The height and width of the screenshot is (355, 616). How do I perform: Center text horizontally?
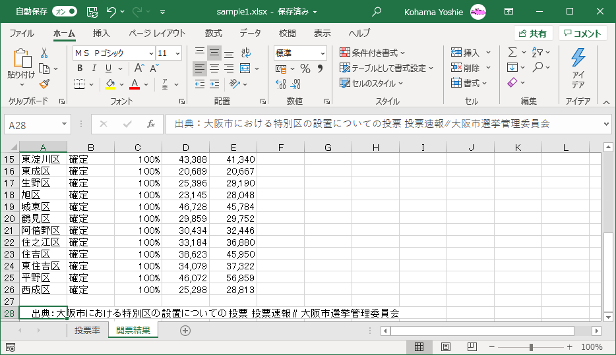pos(214,68)
